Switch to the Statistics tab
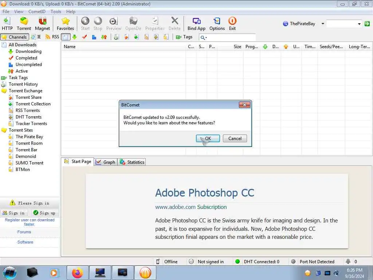Image resolution: width=373 pixels, height=280 pixels. click(x=132, y=162)
